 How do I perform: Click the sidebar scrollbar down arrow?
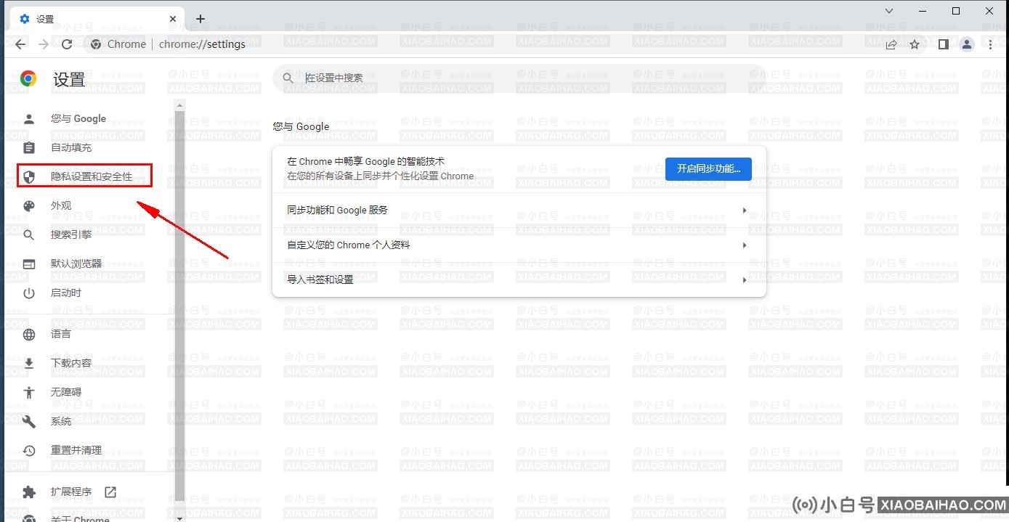[x=179, y=517]
